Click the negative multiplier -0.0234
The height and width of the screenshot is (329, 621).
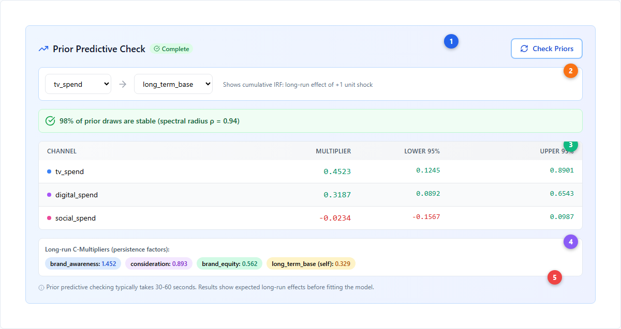(x=335, y=218)
